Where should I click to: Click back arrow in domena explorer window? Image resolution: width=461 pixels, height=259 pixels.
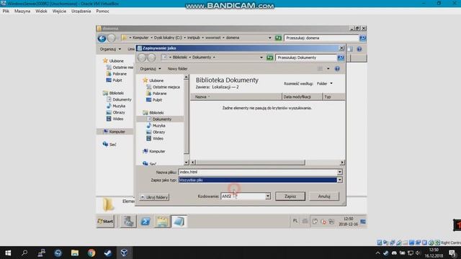click(102, 38)
